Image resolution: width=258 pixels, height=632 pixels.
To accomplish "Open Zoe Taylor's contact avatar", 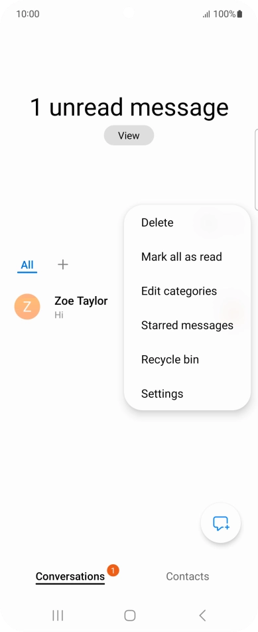I will coord(27,307).
